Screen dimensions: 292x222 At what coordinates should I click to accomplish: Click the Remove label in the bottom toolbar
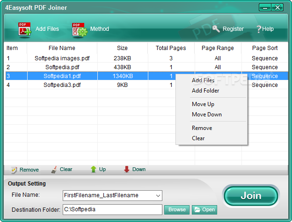(x=29, y=170)
